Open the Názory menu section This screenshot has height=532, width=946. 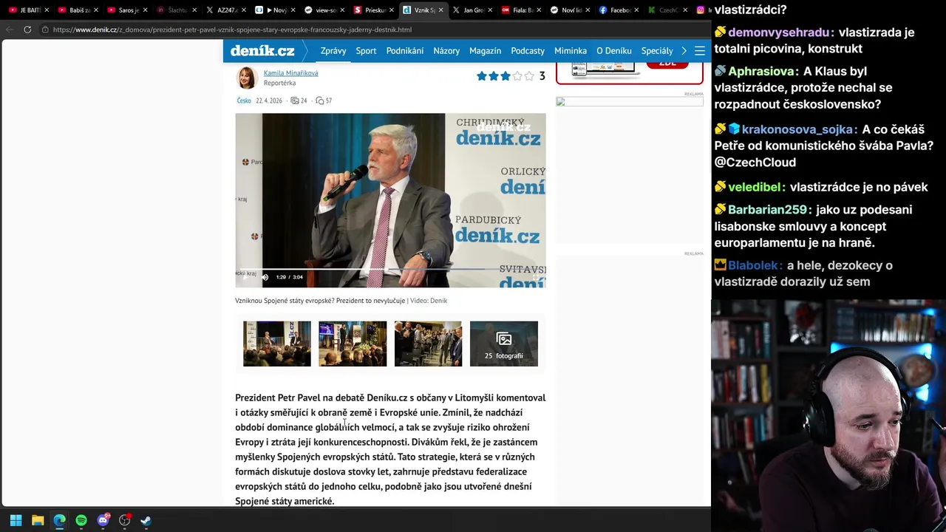point(446,51)
